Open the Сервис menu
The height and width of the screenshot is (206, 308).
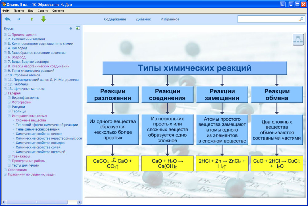coord(43,10)
